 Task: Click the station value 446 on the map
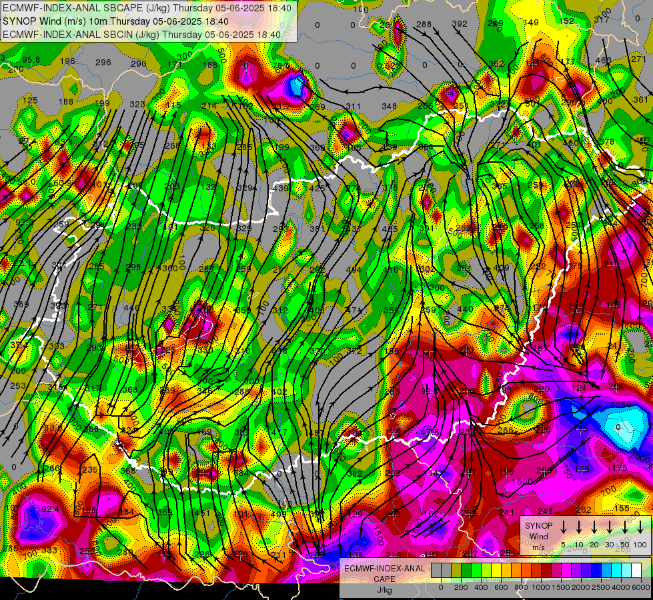click(x=131, y=308)
